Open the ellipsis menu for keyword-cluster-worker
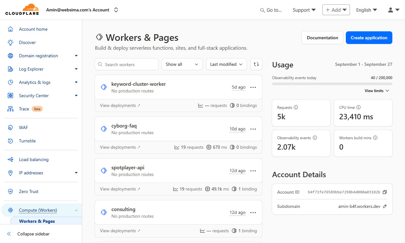 [x=253, y=87]
